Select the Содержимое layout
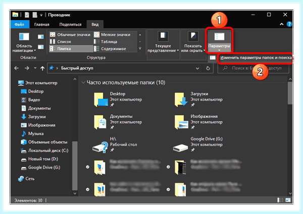This screenshot has width=303, height=214. (110, 49)
